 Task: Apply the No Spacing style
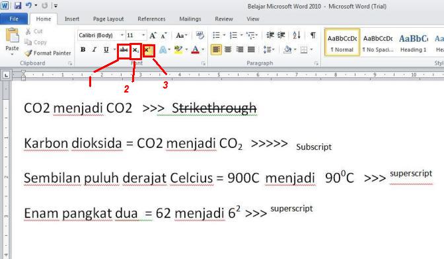378,42
